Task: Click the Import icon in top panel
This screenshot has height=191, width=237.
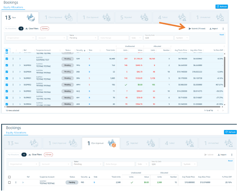Action: [x=211, y=29]
